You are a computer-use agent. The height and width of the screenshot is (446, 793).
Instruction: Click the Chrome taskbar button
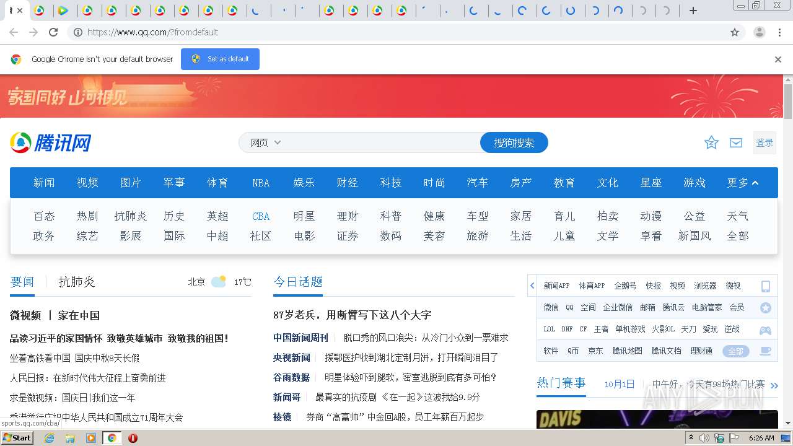click(112, 438)
